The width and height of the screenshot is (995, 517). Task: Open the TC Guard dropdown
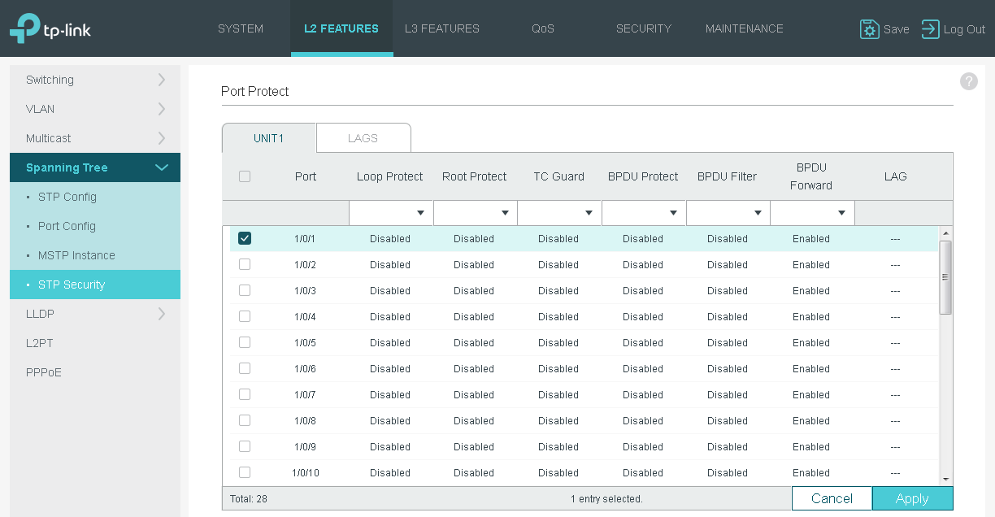point(559,213)
